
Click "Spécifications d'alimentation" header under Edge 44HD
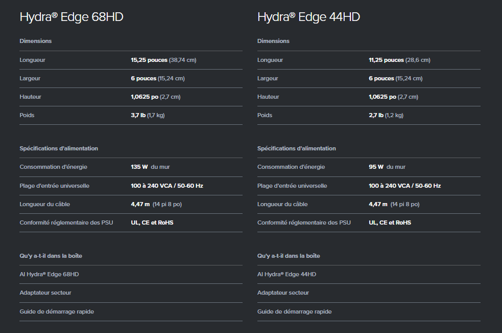297,148
